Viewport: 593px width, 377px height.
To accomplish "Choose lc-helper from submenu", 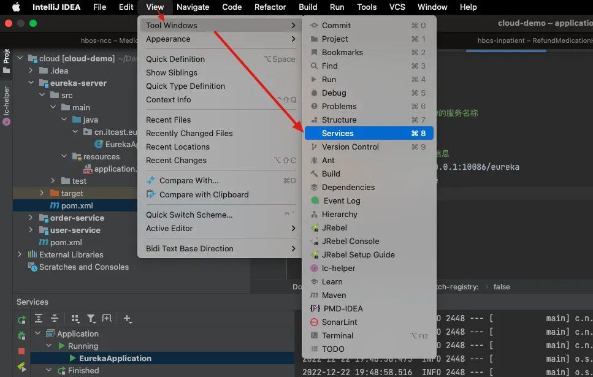I will point(369,268).
